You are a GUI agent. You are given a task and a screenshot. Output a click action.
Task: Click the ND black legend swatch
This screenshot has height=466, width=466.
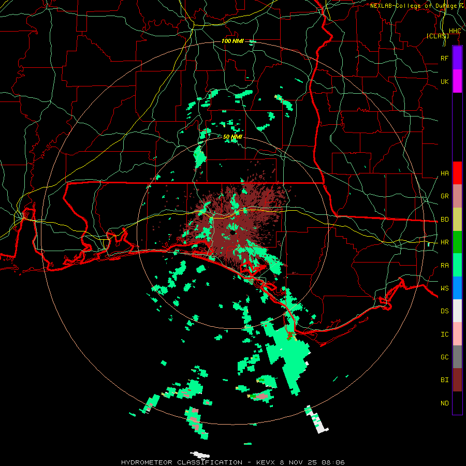coord(457,403)
